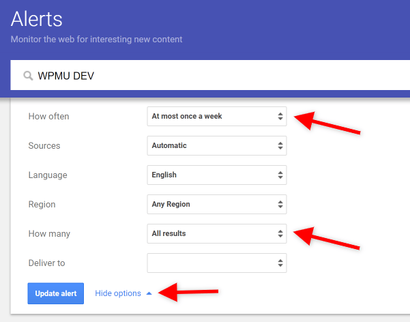Open the How many dropdown
This screenshot has height=322, width=410.
pos(217,233)
